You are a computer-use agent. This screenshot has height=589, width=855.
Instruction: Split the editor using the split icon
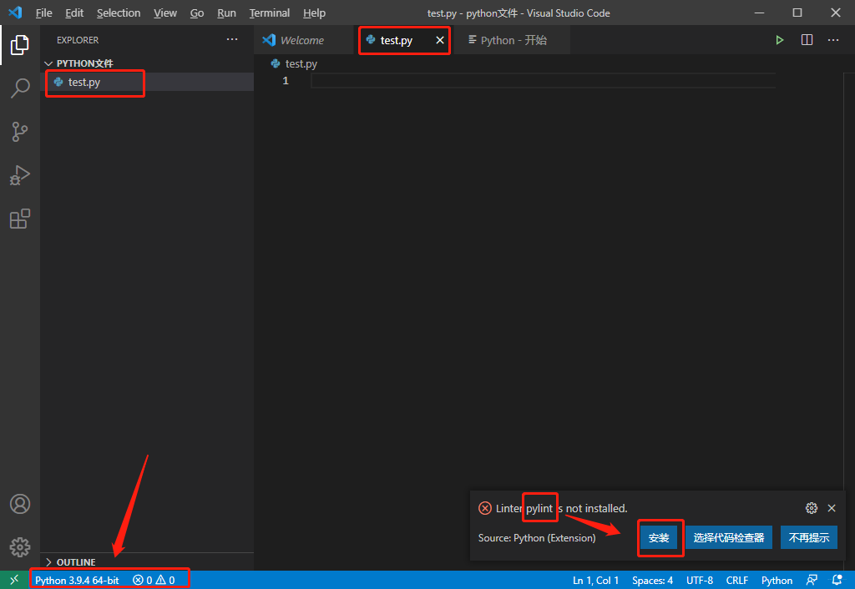tap(806, 39)
